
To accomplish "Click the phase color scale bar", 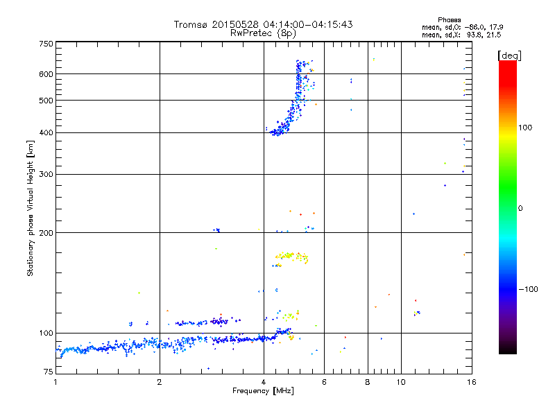I will pyautogui.click(x=508, y=207).
